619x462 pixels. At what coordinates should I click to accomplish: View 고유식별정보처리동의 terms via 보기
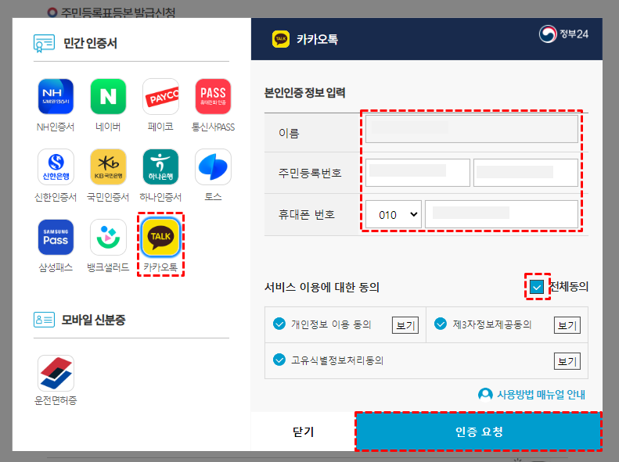(x=567, y=361)
